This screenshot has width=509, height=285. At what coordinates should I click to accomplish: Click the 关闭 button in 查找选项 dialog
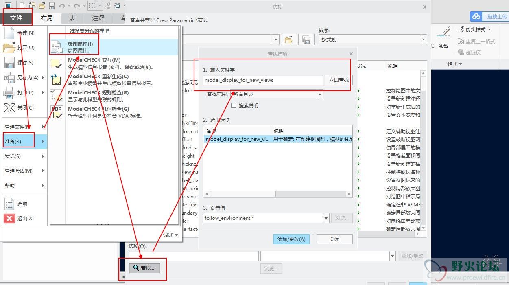pos(334,239)
